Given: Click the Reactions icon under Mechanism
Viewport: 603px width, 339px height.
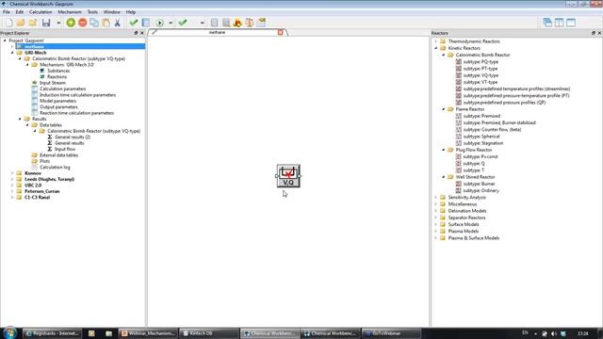Looking at the screenshot, I should (x=42, y=77).
